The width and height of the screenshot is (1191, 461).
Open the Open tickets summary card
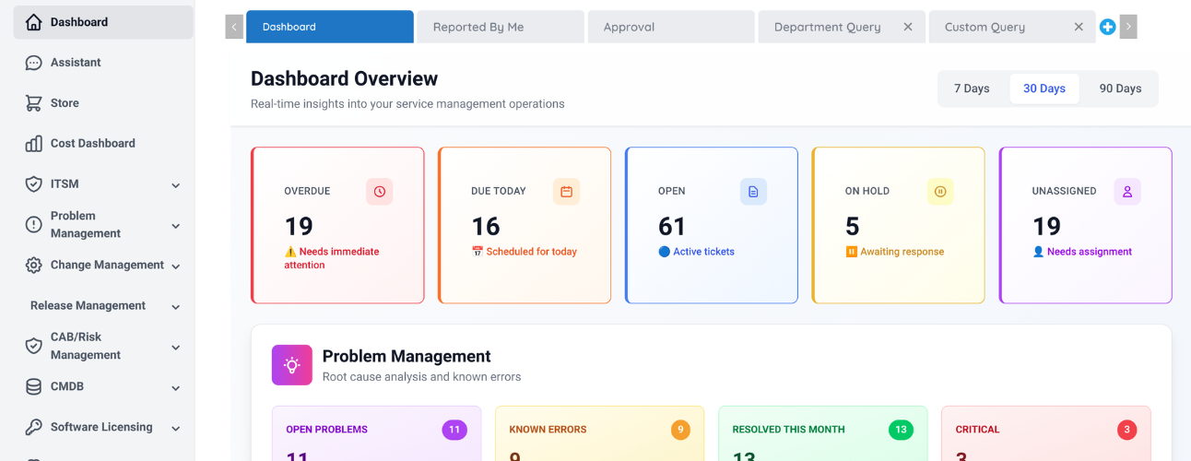pyautogui.click(x=711, y=225)
